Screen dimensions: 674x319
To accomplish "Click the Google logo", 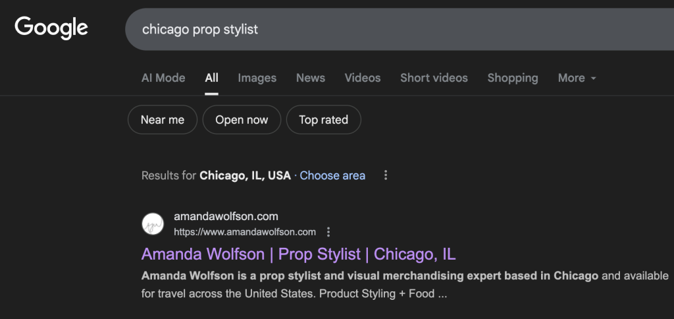I will pyautogui.click(x=51, y=28).
